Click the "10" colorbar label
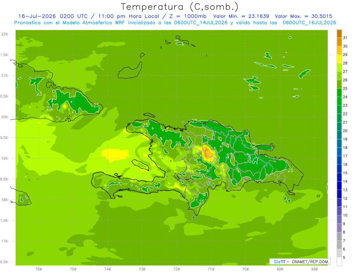This screenshot has height=273, width=353. [345, 215]
